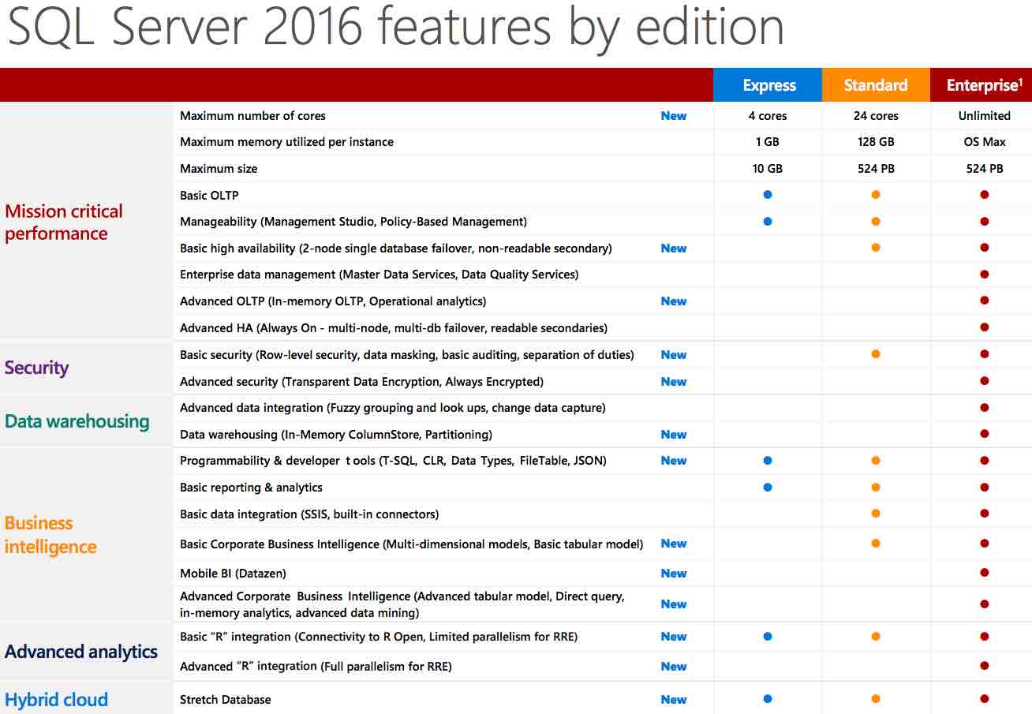Image resolution: width=1032 pixels, height=714 pixels.
Task: Click the 524 PB cell under Standard
Action: (x=876, y=168)
